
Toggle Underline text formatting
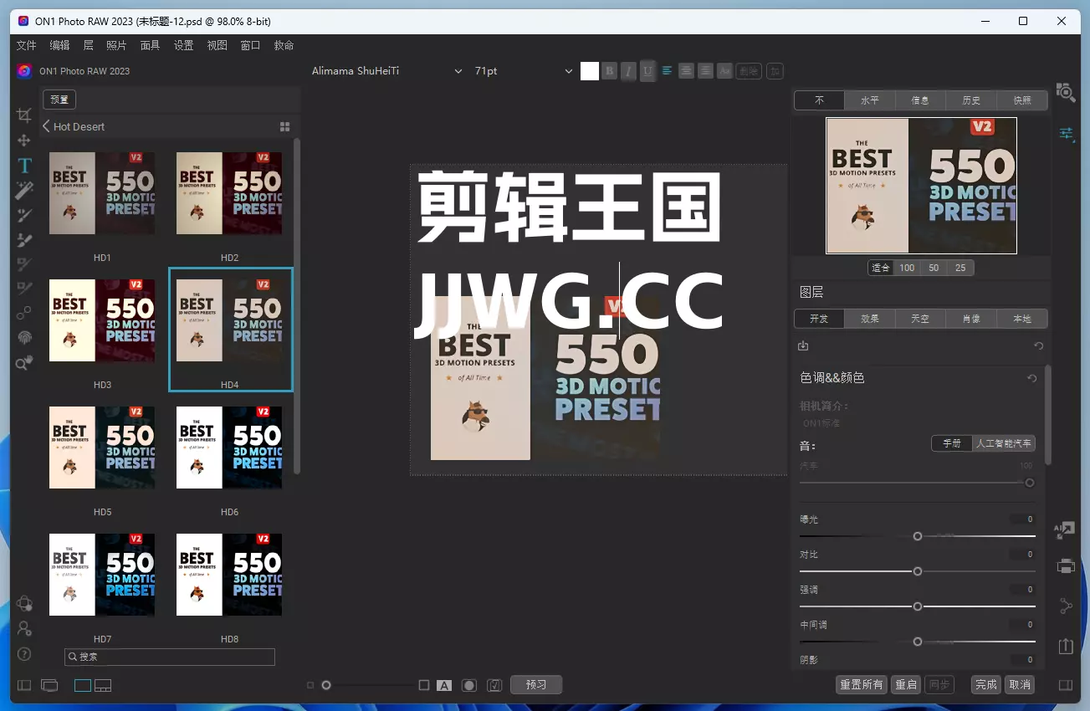[647, 71]
